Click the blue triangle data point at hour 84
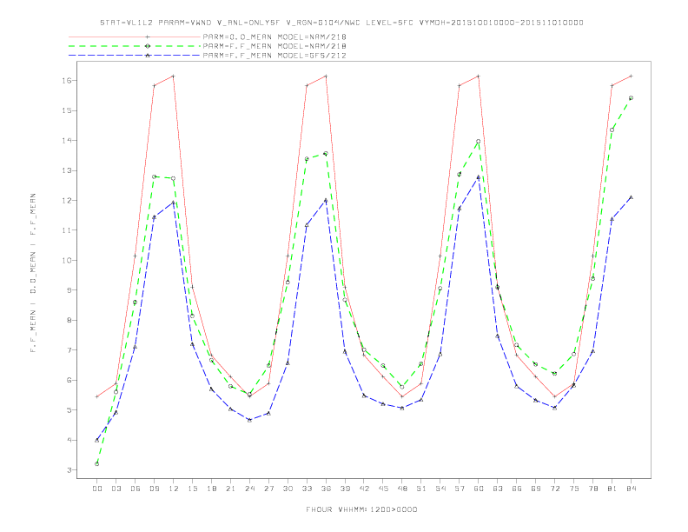The height and width of the screenshot is (532, 688). [631, 197]
